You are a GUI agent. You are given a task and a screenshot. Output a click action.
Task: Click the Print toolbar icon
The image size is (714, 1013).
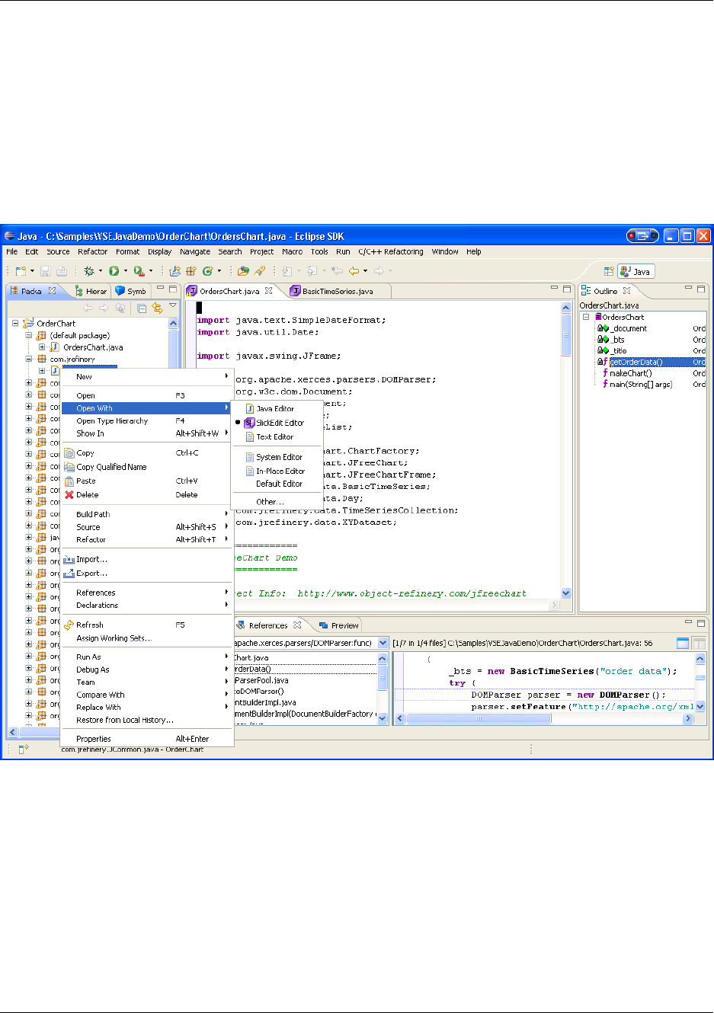coord(62,271)
